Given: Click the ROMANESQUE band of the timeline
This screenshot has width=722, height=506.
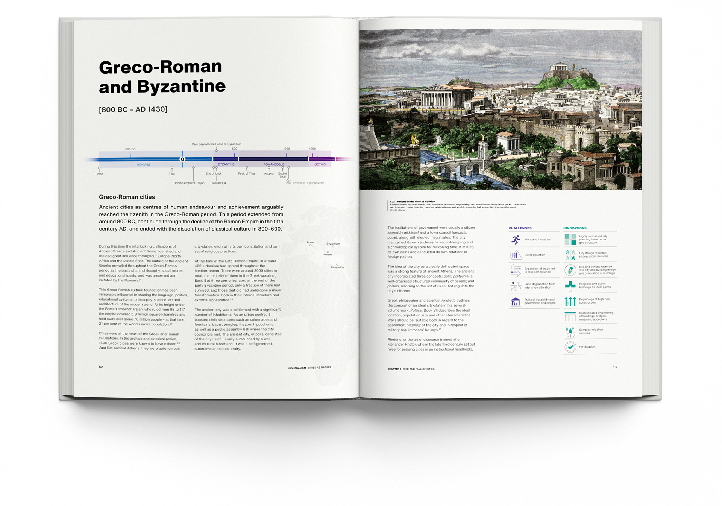Looking at the screenshot, I should click(273, 160).
